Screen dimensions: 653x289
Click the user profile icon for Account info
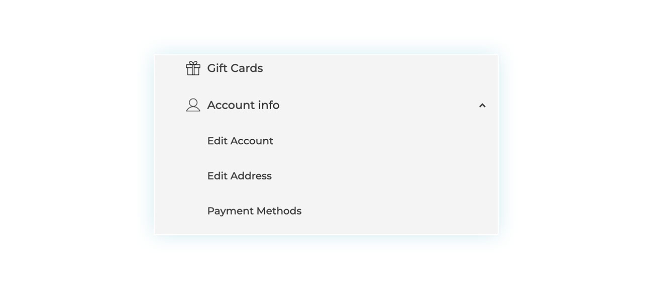[x=193, y=105]
